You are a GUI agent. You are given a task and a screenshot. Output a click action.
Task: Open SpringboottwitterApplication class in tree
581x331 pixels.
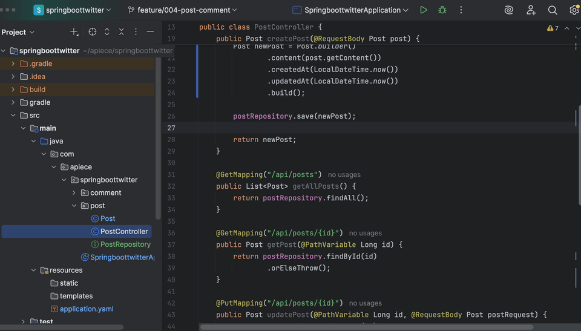117,257
